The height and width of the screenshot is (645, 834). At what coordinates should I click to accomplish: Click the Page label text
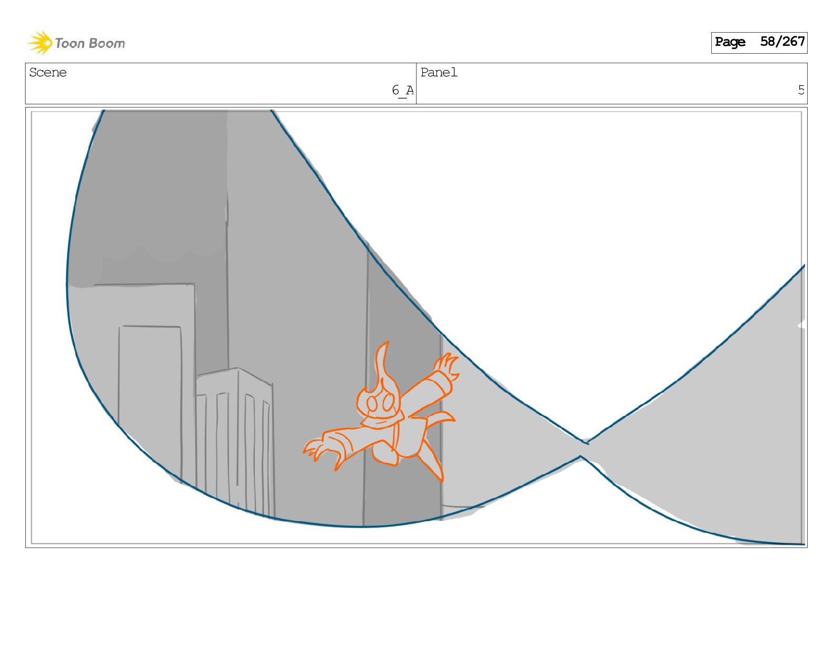730,42
